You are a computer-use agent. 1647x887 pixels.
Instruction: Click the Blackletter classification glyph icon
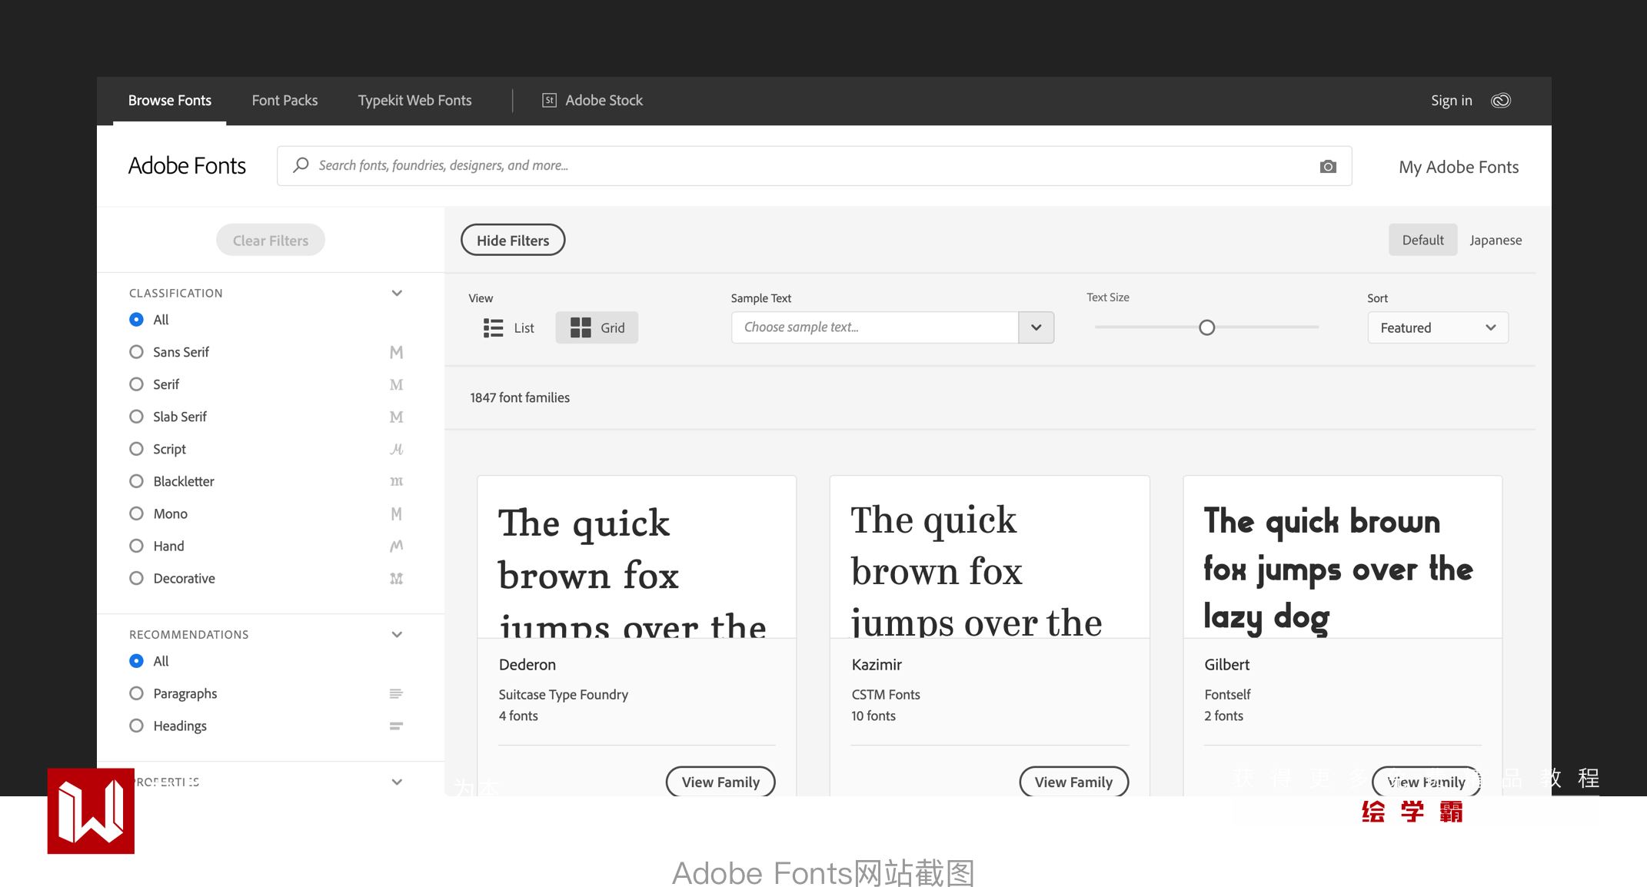tap(396, 481)
